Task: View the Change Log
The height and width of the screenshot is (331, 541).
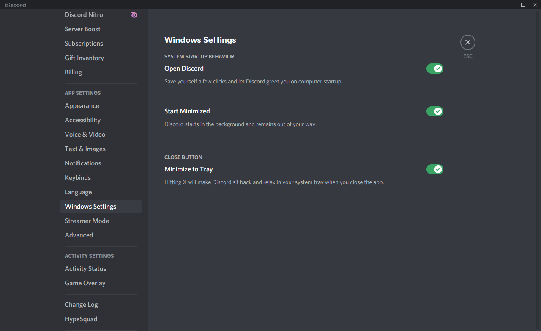Action: pyautogui.click(x=101, y=305)
